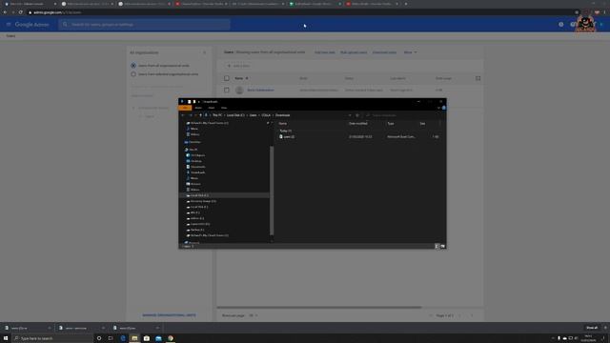The height and width of the screenshot is (343, 610).
Task: Open the Share ribbon tab in File Explorer
Action: [212, 108]
